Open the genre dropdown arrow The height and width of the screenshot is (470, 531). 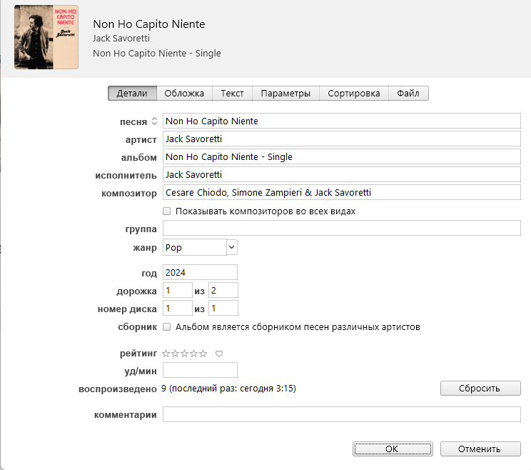232,247
